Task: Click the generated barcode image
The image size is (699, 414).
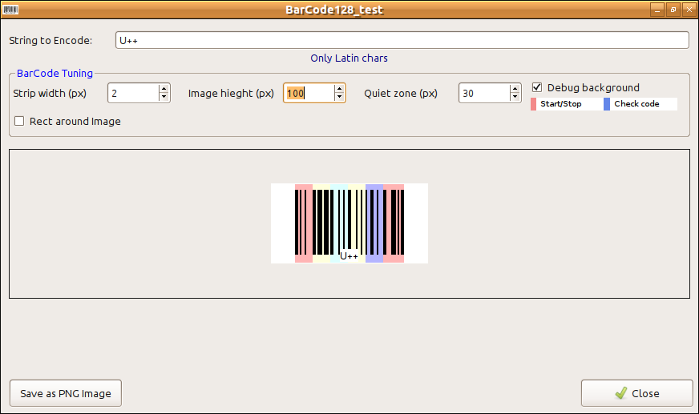Action: point(349,223)
